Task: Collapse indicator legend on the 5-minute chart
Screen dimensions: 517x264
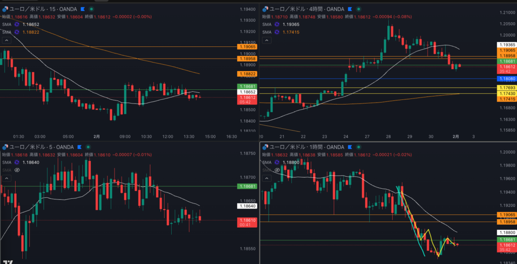Action: click(x=7, y=178)
